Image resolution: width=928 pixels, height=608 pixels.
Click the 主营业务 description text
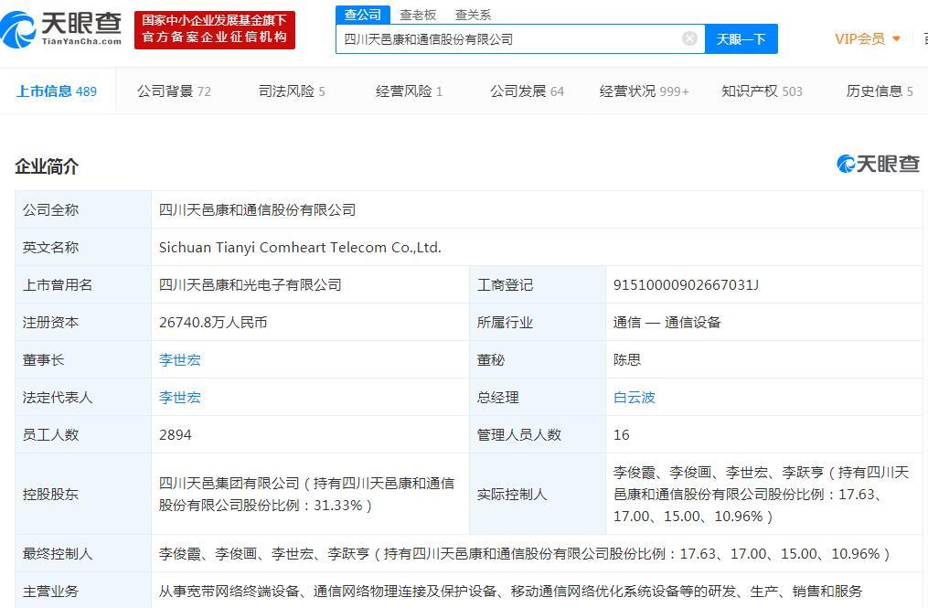coord(511,591)
